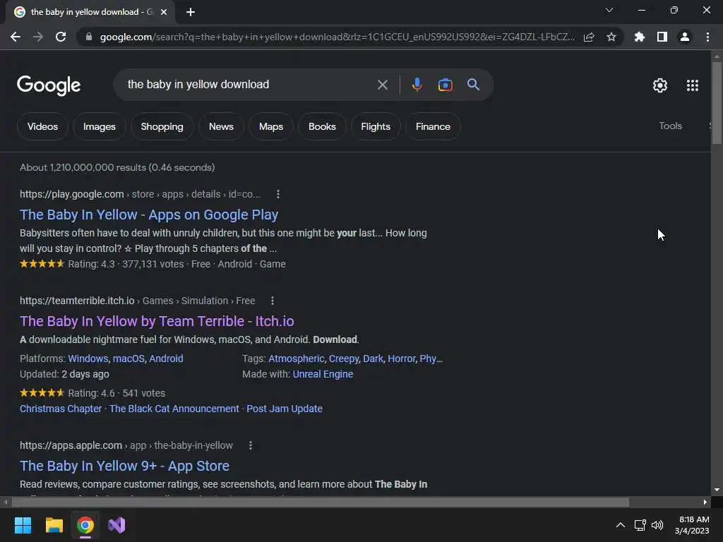Open Chrome side panel
Image resolution: width=723 pixels, height=542 pixels.
[662, 37]
